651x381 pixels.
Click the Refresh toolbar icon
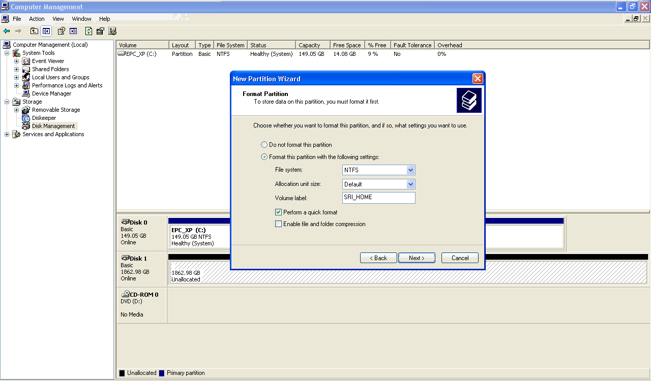tap(88, 31)
